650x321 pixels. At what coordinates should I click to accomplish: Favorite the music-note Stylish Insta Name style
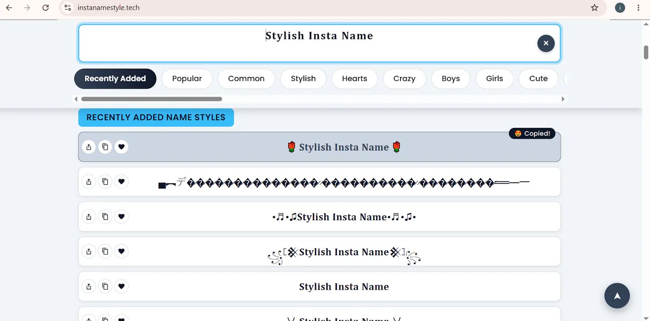121,217
